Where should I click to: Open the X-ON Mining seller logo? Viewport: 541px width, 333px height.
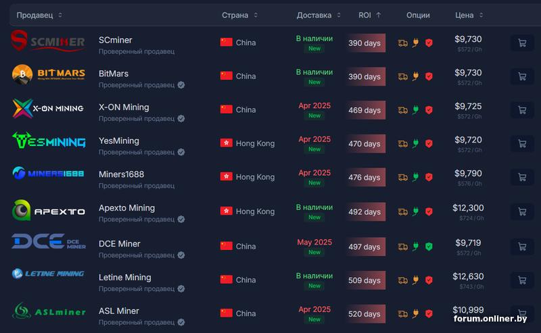[x=48, y=108]
